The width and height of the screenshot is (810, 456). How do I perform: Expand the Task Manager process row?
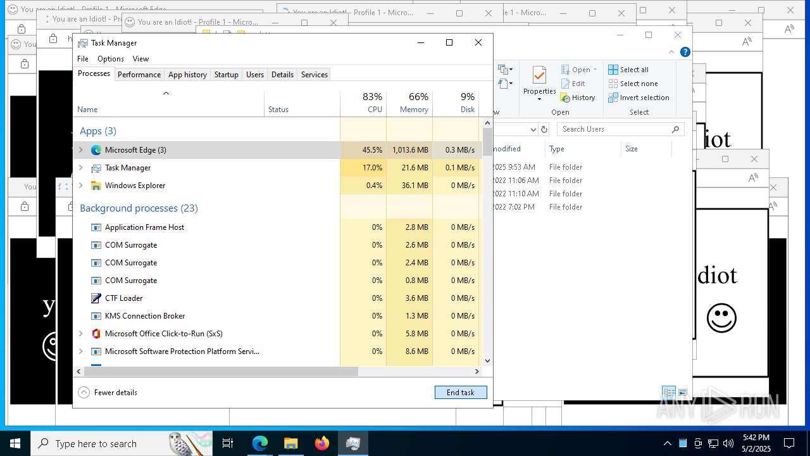(x=80, y=168)
